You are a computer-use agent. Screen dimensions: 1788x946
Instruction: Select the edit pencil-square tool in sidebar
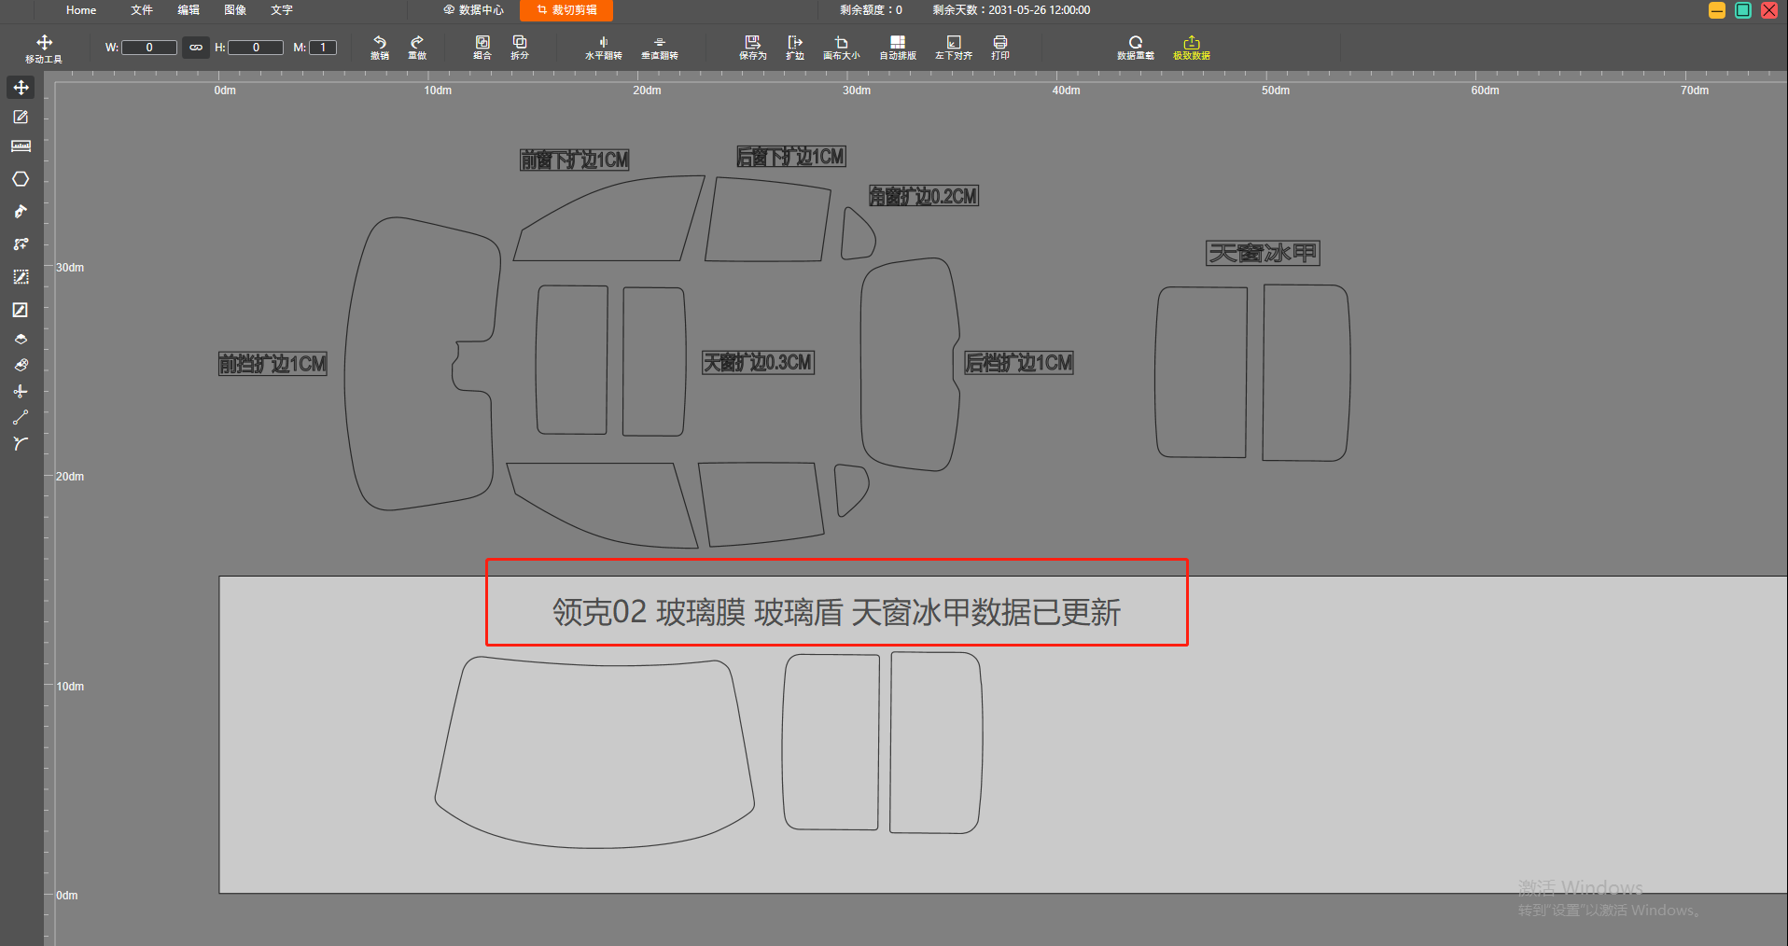point(21,117)
